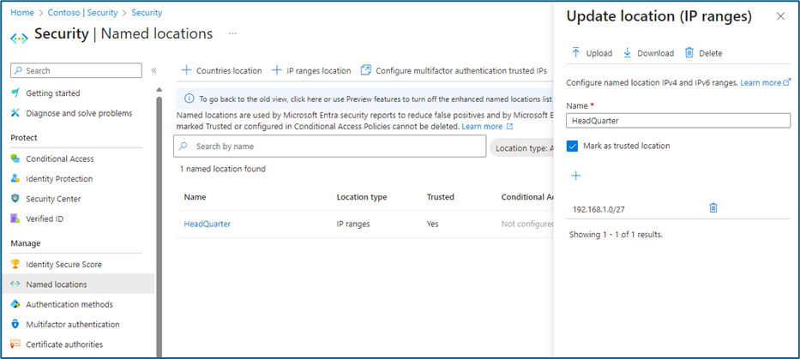Click the Name field containing HeadQuarter
Viewport: 800px width, 359px height.
click(x=678, y=121)
